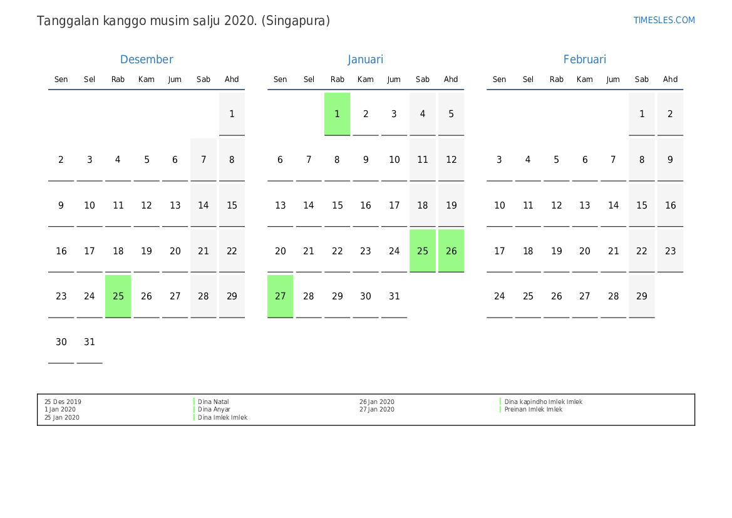Pick highlighted 26 Januari date
This screenshot has width=732, height=518.
pyautogui.click(x=451, y=251)
